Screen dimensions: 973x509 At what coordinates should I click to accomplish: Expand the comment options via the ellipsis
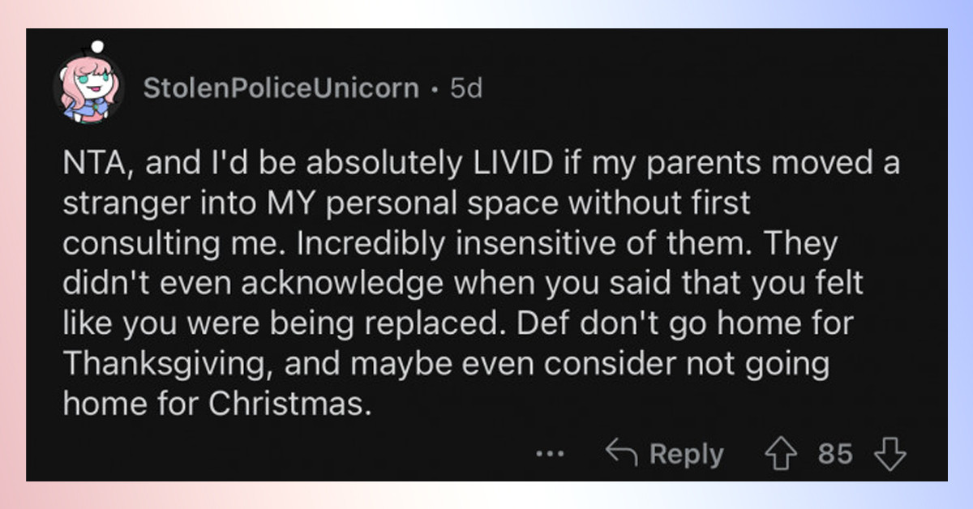click(x=551, y=454)
